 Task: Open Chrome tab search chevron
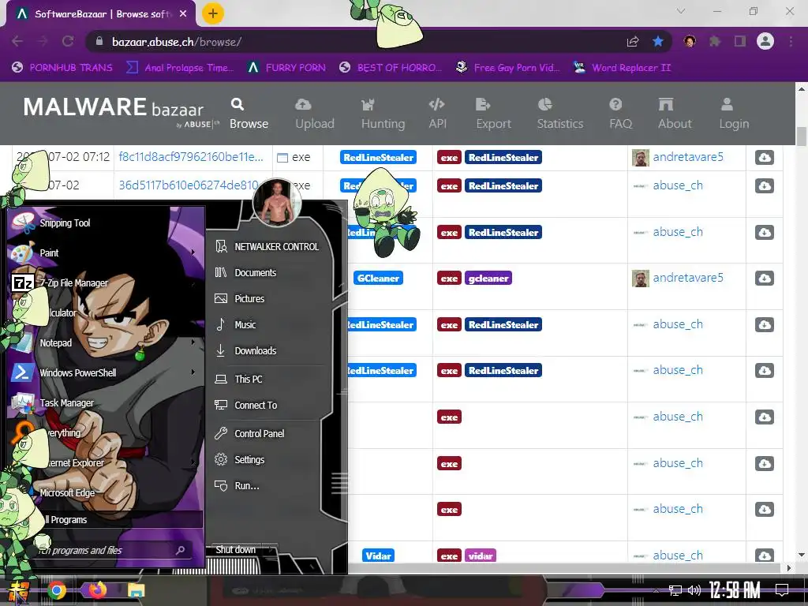pos(681,11)
